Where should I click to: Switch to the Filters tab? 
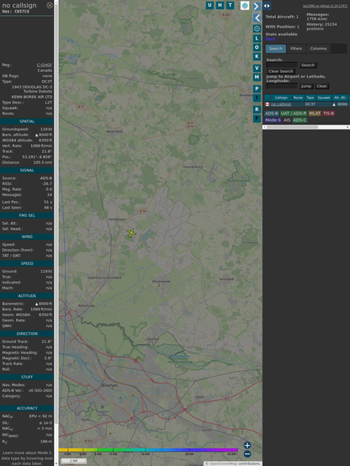[x=296, y=49]
